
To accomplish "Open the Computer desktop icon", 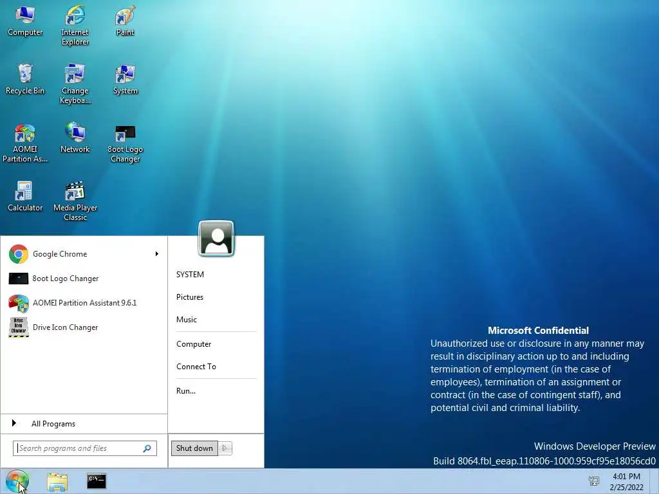I will (25, 21).
